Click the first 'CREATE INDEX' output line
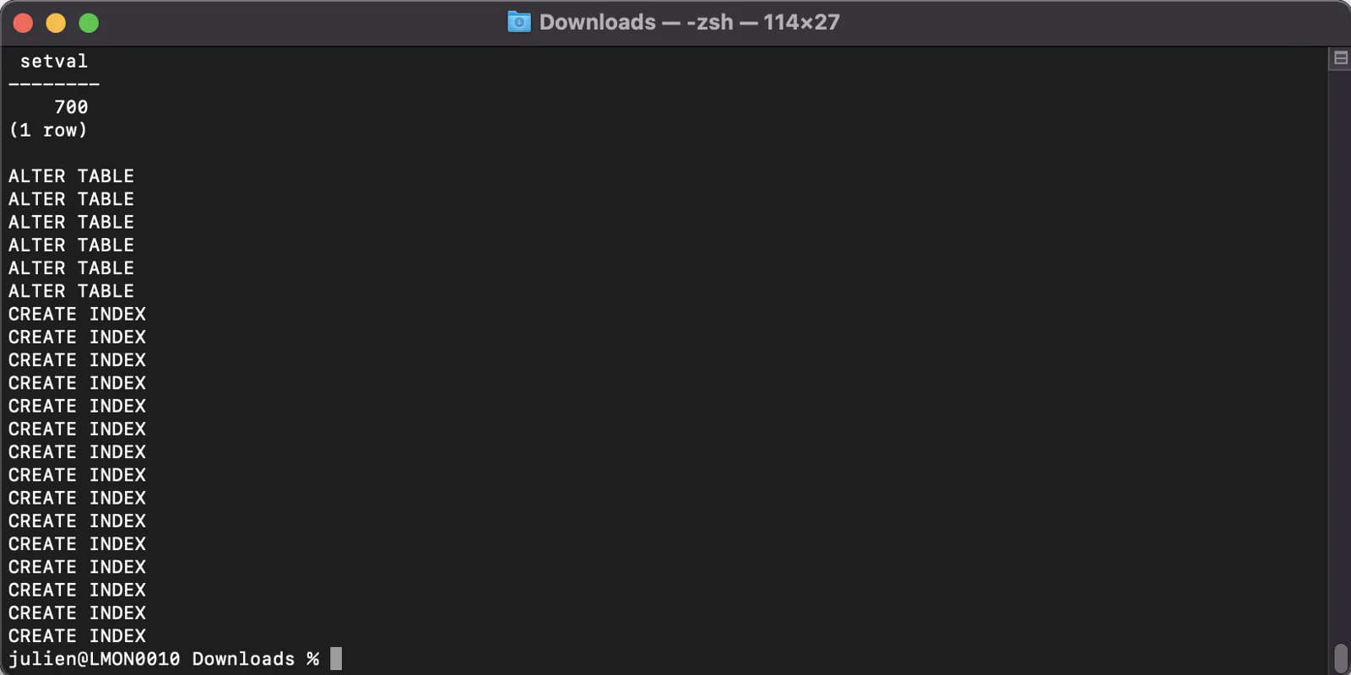 click(77, 314)
